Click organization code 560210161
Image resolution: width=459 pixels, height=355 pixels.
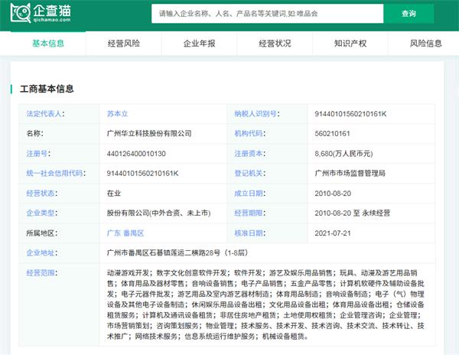(x=333, y=133)
